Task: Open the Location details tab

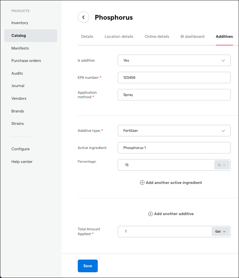Action: click(x=119, y=37)
